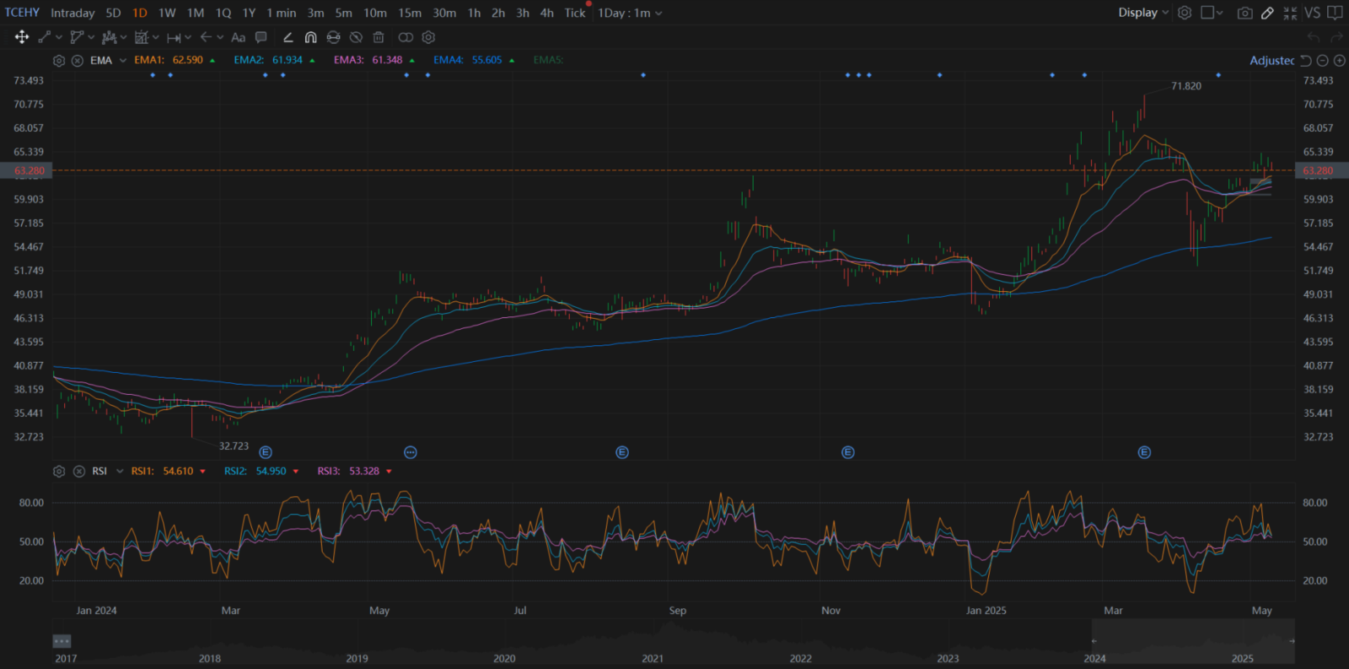Click the earnings E marker near March 2025
The image size is (1349, 669).
pyautogui.click(x=1144, y=453)
